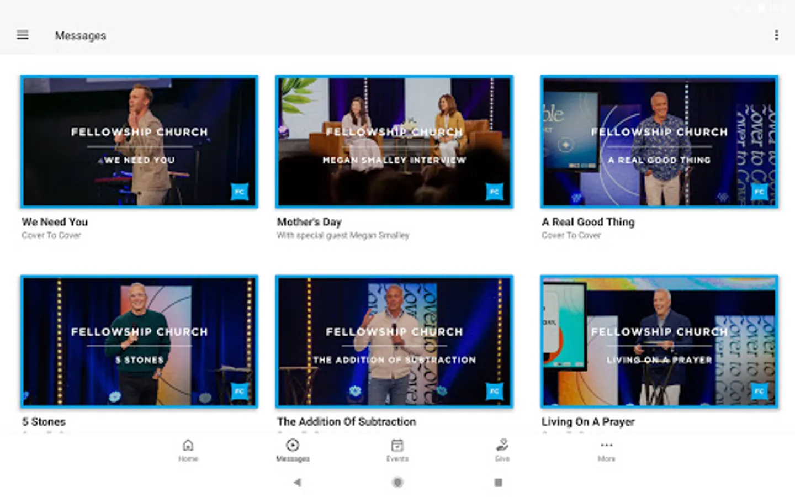Screen dimensions: 795x497
Task: Click 'The Addition Of Subtraction' title
Action: [x=346, y=421]
